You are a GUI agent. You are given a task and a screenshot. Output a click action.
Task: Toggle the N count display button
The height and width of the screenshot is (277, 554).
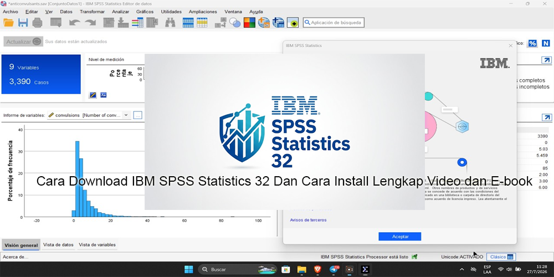point(546,43)
